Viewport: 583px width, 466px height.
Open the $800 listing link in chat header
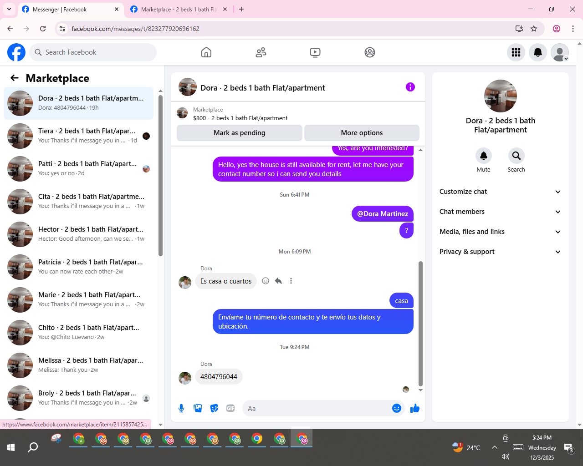(x=240, y=118)
